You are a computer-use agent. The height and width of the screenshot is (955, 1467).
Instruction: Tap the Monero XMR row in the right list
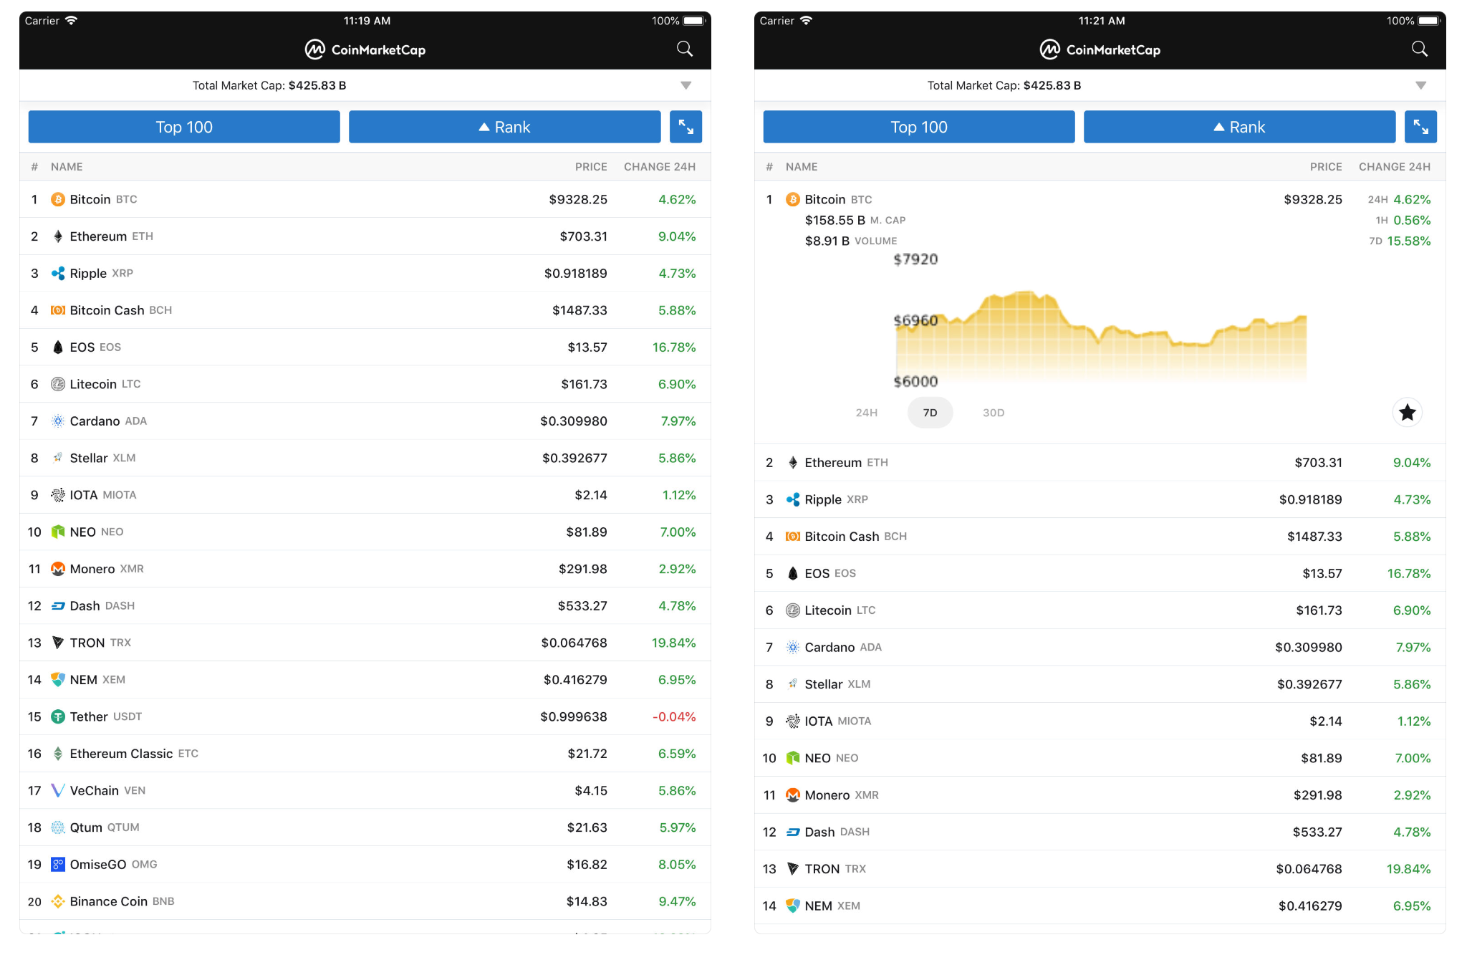pyautogui.click(x=1100, y=795)
